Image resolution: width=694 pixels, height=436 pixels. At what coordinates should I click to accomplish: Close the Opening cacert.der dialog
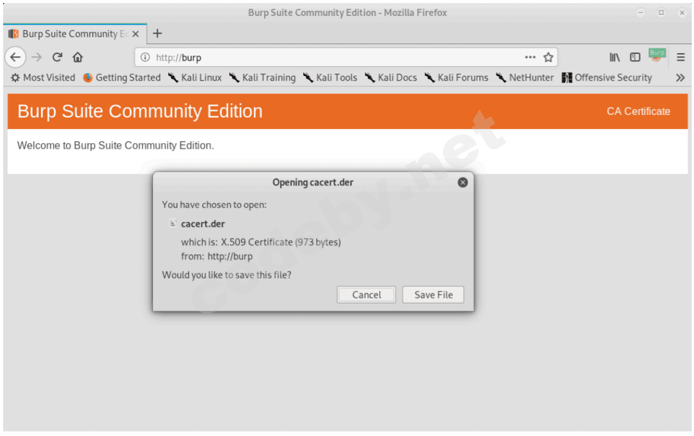[x=462, y=182]
